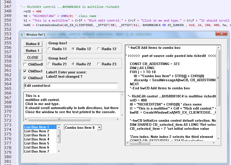Select Radio 21 in Group box2
The width and height of the screenshot is (231, 165).
click(49, 64)
